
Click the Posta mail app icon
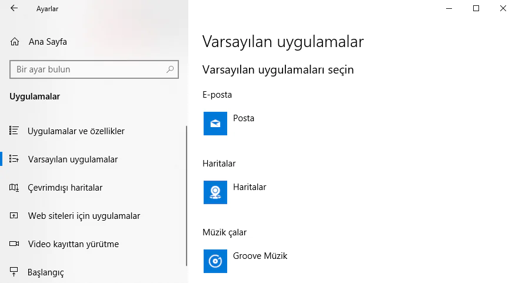coord(215,124)
